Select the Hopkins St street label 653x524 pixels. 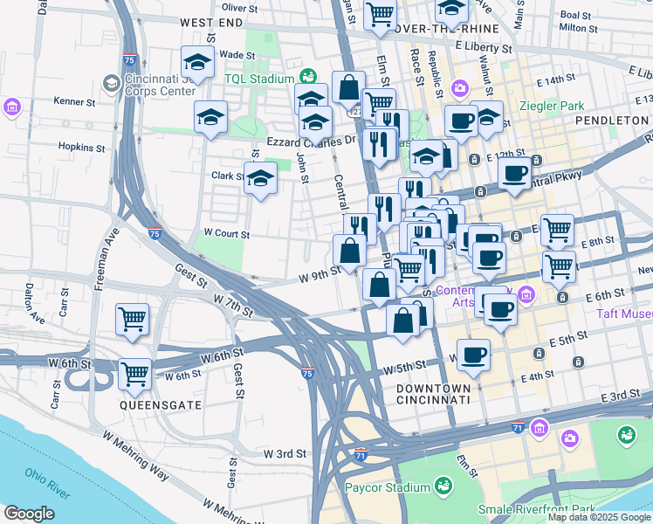coord(82,147)
